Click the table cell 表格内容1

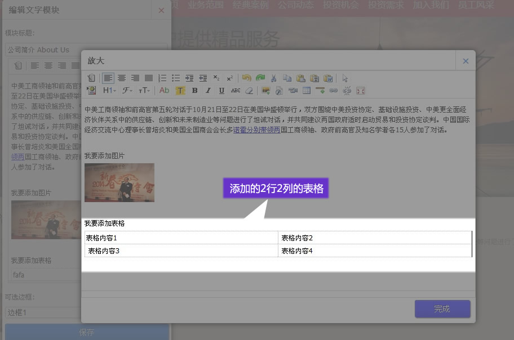[101, 238]
